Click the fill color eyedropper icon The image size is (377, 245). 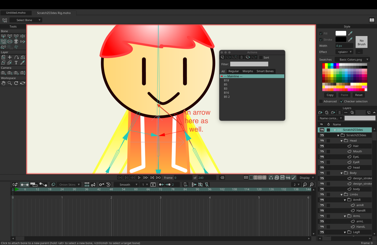click(350, 33)
